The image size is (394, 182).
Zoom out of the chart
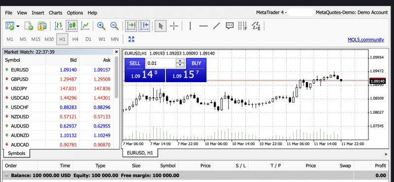tap(114, 26)
